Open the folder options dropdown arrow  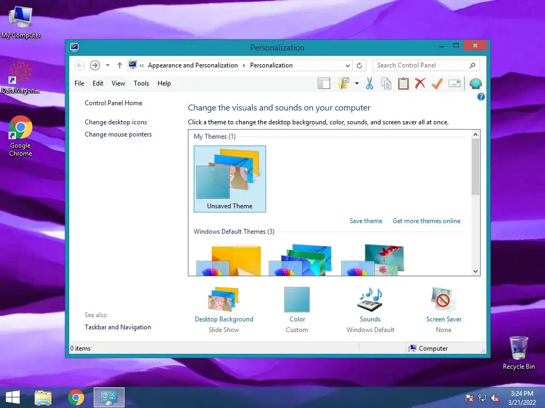pos(357,83)
